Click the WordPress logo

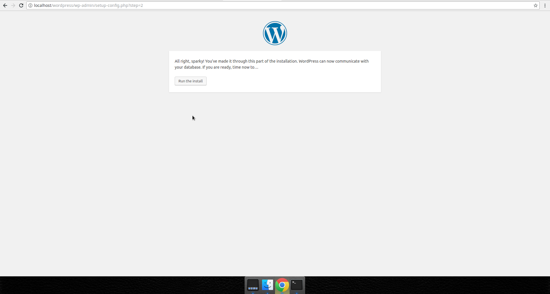tap(275, 33)
